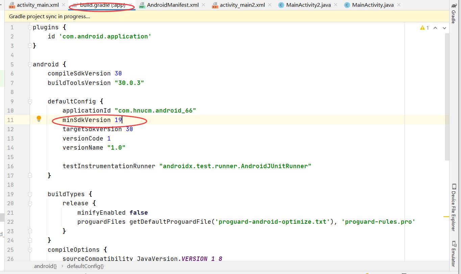Close the activity_main2.xml tab

click(x=269, y=5)
